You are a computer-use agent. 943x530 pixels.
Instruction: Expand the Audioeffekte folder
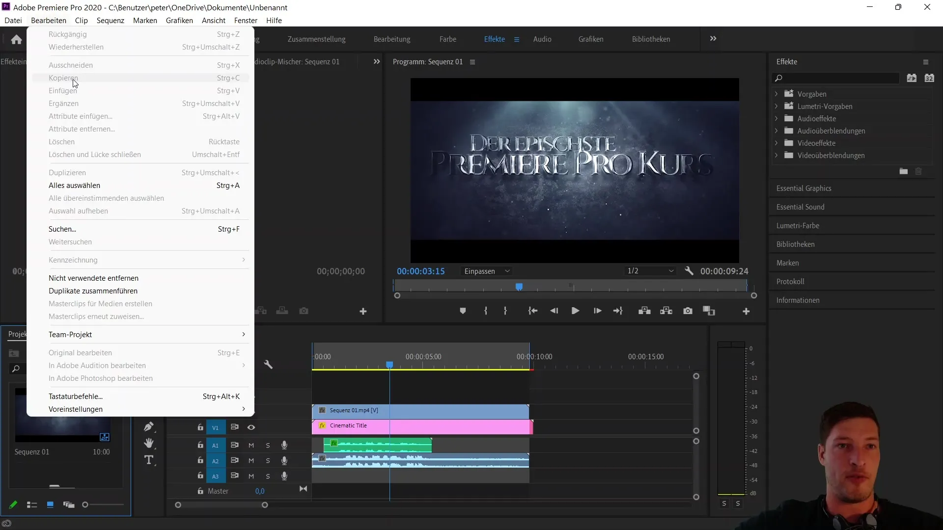tap(776, 118)
